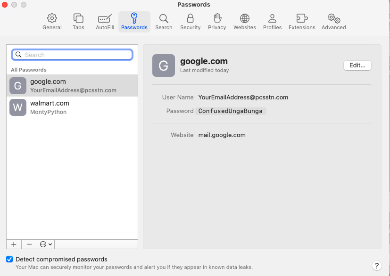Image resolution: width=390 pixels, height=276 pixels.
Task: Open the Security lock icon pane
Action: (x=190, y=22)
